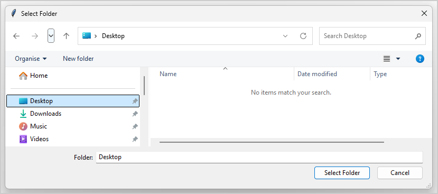Open the view options dropdown arrow

[x=398, y=59]
